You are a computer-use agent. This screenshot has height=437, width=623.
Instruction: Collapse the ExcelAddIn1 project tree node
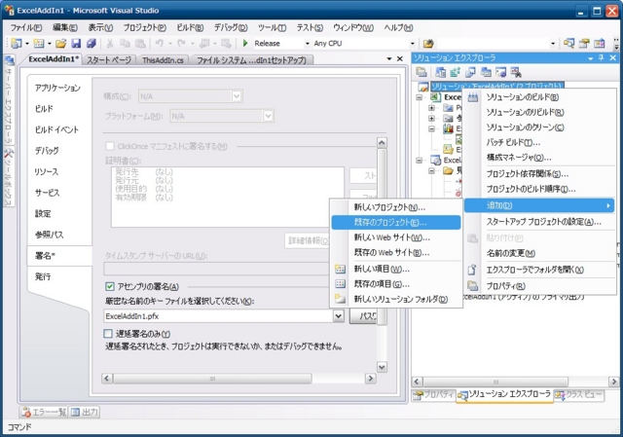pyautogui.click(x=420, y=97)
